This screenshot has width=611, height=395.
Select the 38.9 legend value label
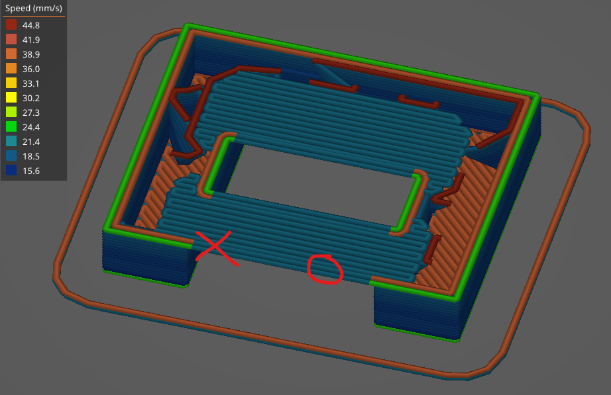[30, 54]
